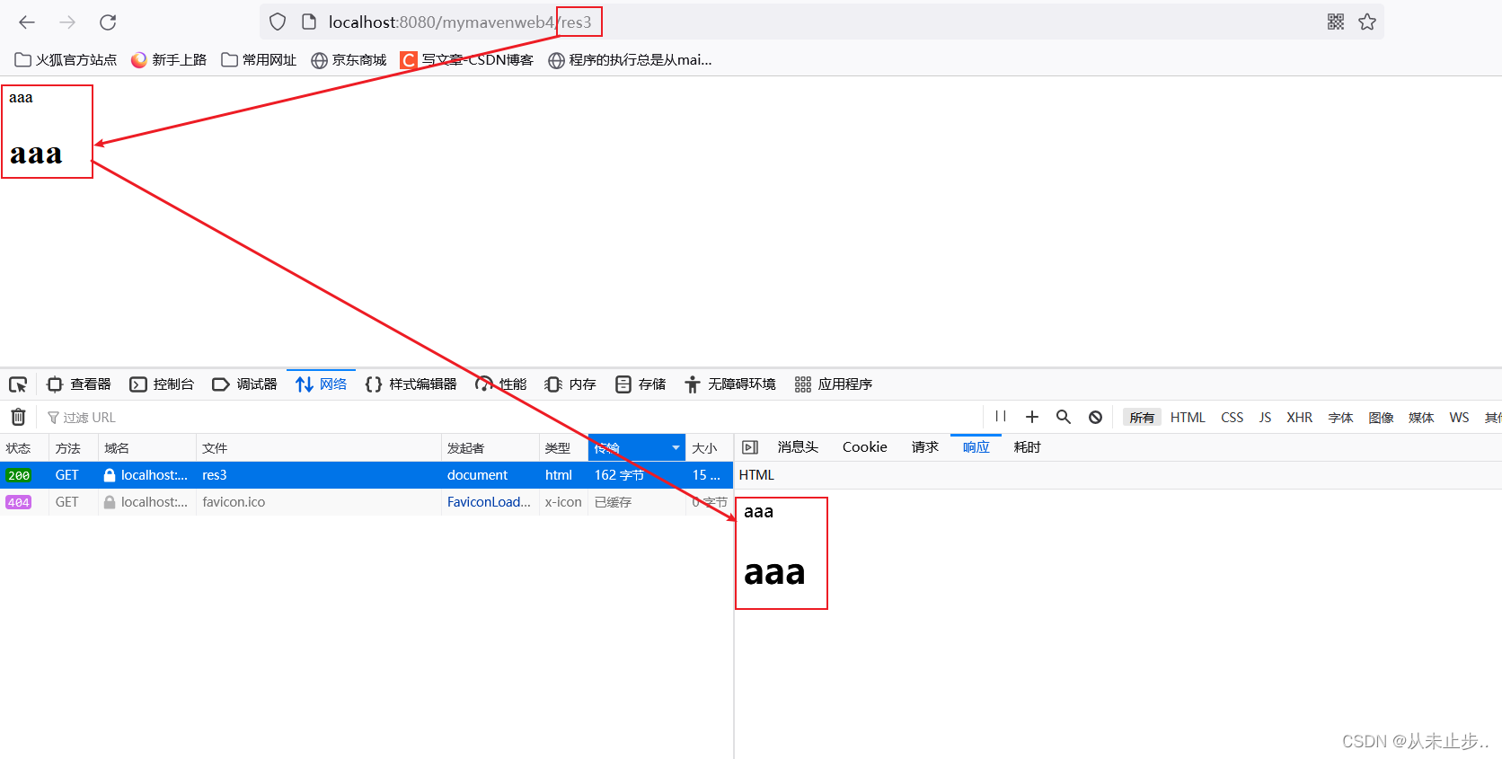Click the 404 status code badge

click(19, 502)
